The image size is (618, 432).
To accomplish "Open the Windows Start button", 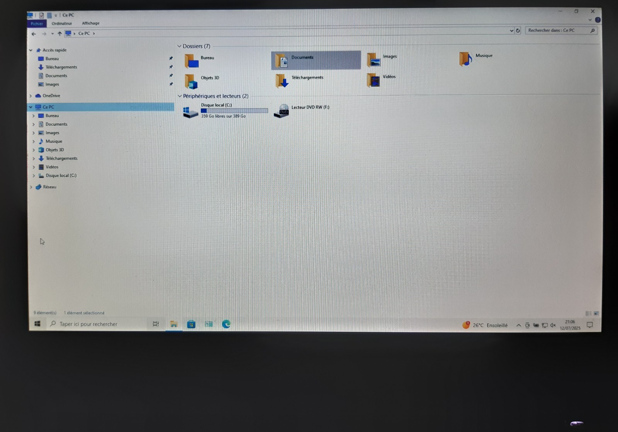I will tap(37, 324).
